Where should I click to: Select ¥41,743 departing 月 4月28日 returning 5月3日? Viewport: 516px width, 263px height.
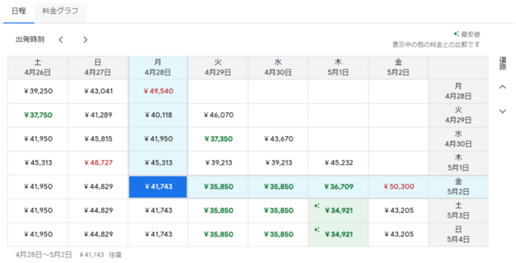(158, 211)
